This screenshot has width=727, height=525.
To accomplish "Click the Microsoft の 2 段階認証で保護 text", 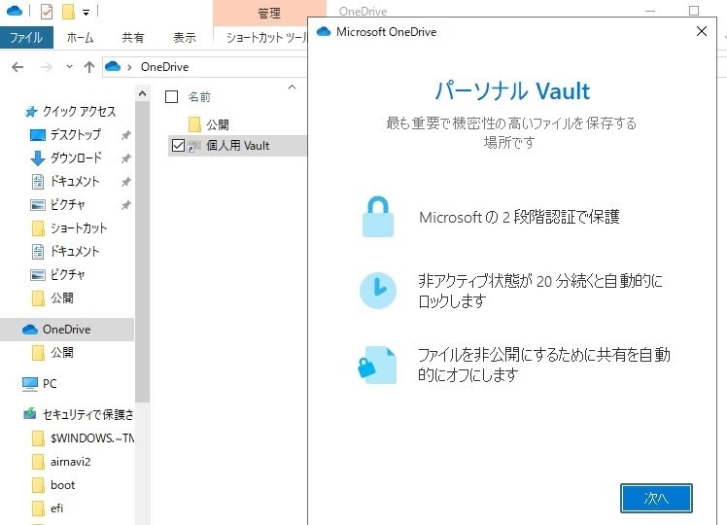I will [519, 217].
